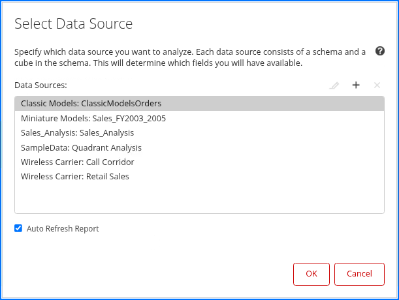Image resolution: width=399 pixels, height=300 pixels.
Task: Select Wireless Carrier: Call Corridor
Action: tap(77, 162)
